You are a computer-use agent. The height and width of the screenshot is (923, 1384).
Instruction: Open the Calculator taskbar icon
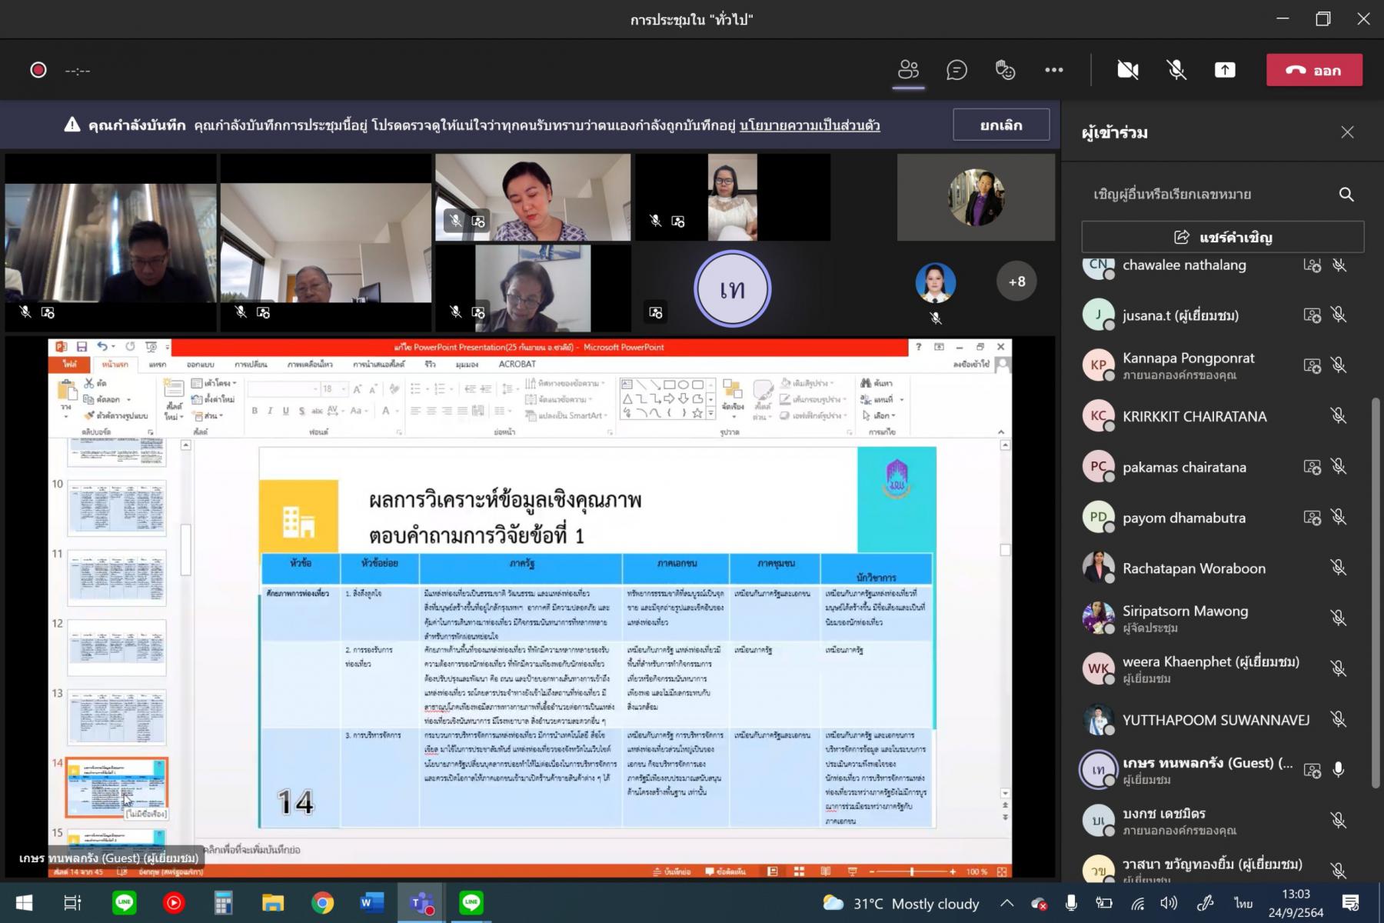pos(223,903)
